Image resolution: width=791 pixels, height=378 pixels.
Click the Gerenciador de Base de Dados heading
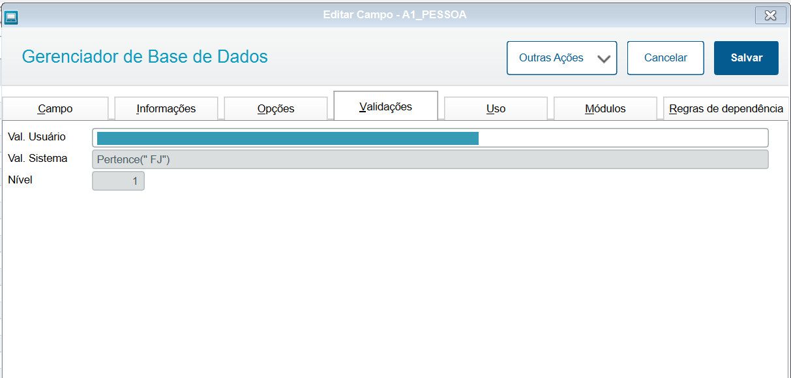coord(145,57)
